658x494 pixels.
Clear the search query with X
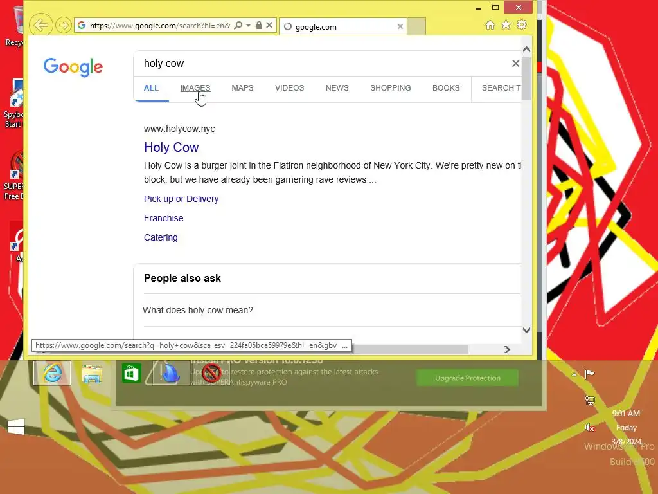(516, 64)
